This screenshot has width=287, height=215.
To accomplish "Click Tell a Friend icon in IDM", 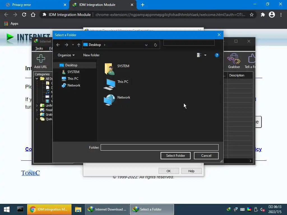I will (250, 61).
